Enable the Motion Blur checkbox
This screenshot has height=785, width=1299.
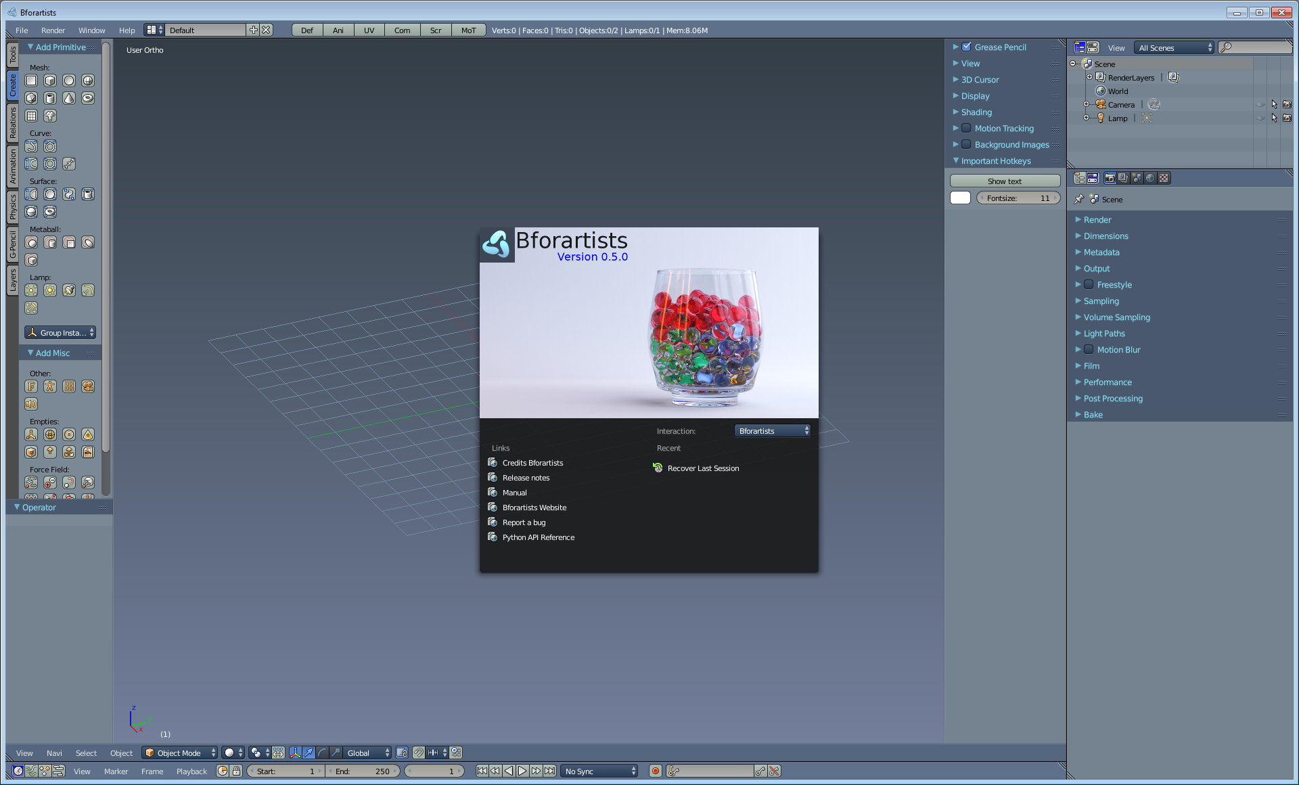tap(1089, 350)
